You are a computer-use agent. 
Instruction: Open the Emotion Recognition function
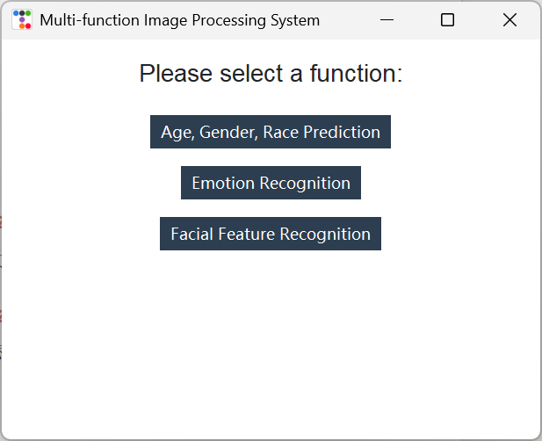pyautogui.click(x=271, y=183)
